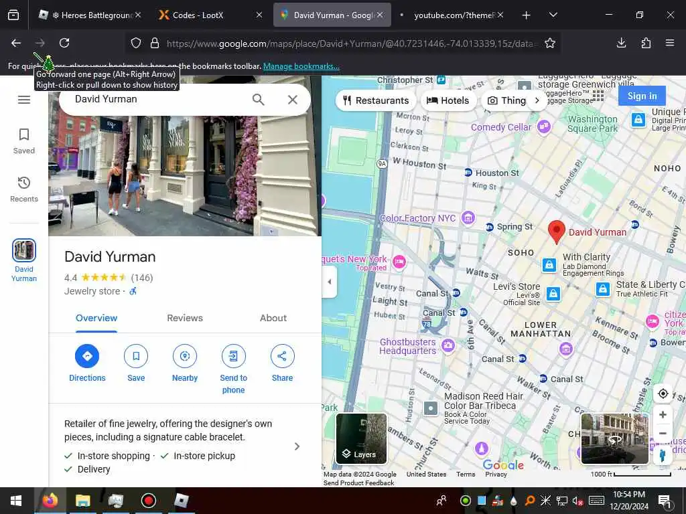686x514 pixels.
Task: Open the 146 reviews count
Action: click(x=142, y=278)
